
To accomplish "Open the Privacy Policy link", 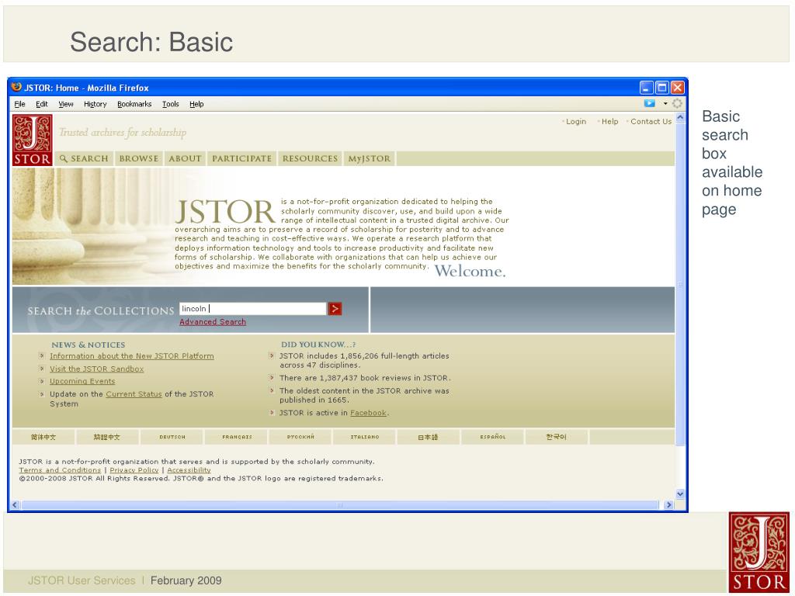I will (134, 470).
